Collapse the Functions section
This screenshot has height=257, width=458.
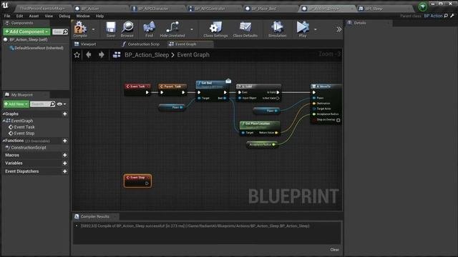coord(4,141)
